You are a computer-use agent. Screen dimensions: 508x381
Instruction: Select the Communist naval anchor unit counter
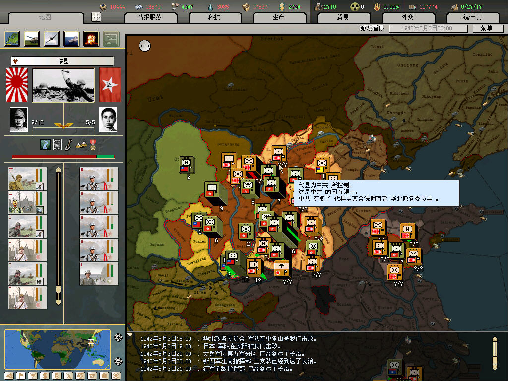[x=249, y=188]
